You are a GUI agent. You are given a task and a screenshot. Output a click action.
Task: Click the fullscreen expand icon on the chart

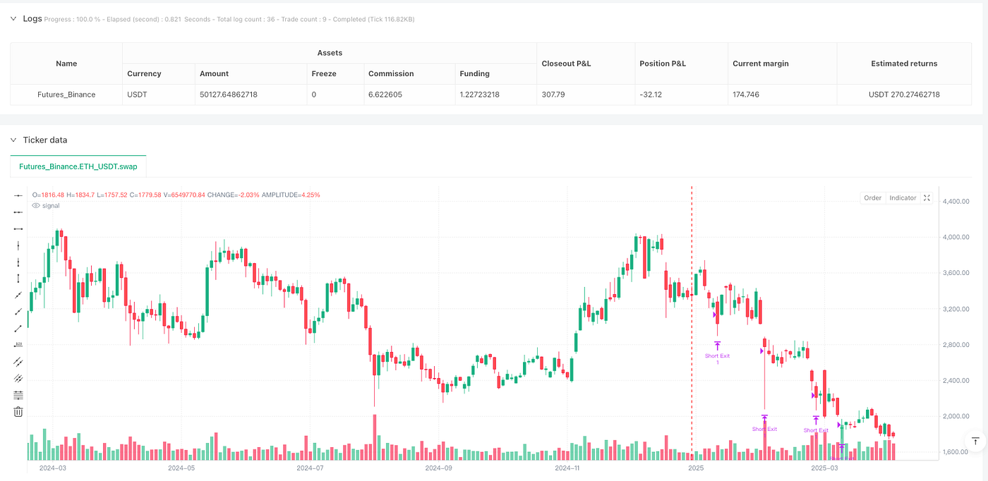(x=927, y=197)
